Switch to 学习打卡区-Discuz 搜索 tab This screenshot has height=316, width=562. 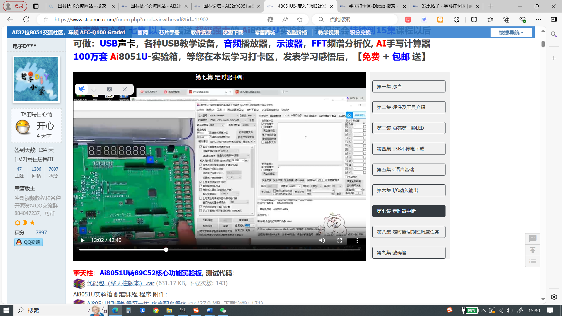373,6
